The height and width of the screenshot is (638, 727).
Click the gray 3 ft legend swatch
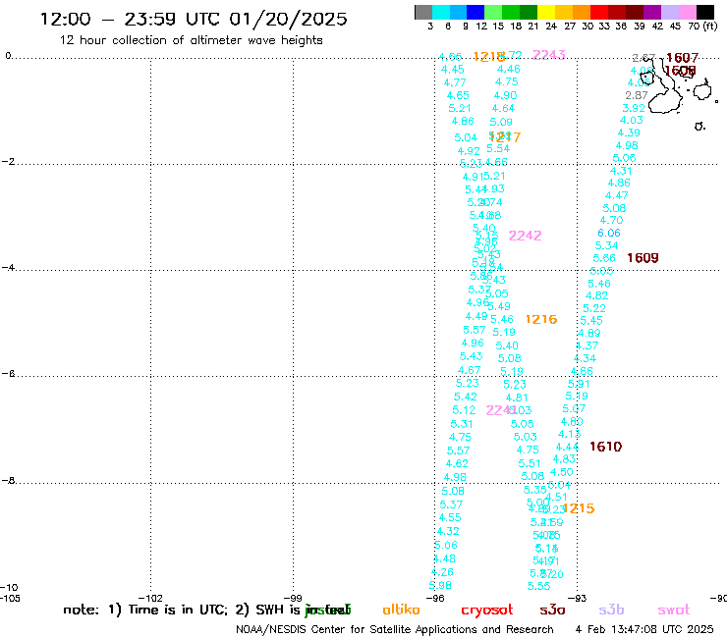[x=423, y=12]
